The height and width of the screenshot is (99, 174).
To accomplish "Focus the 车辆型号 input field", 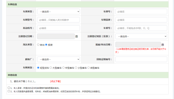I will [x=58, y=20].
